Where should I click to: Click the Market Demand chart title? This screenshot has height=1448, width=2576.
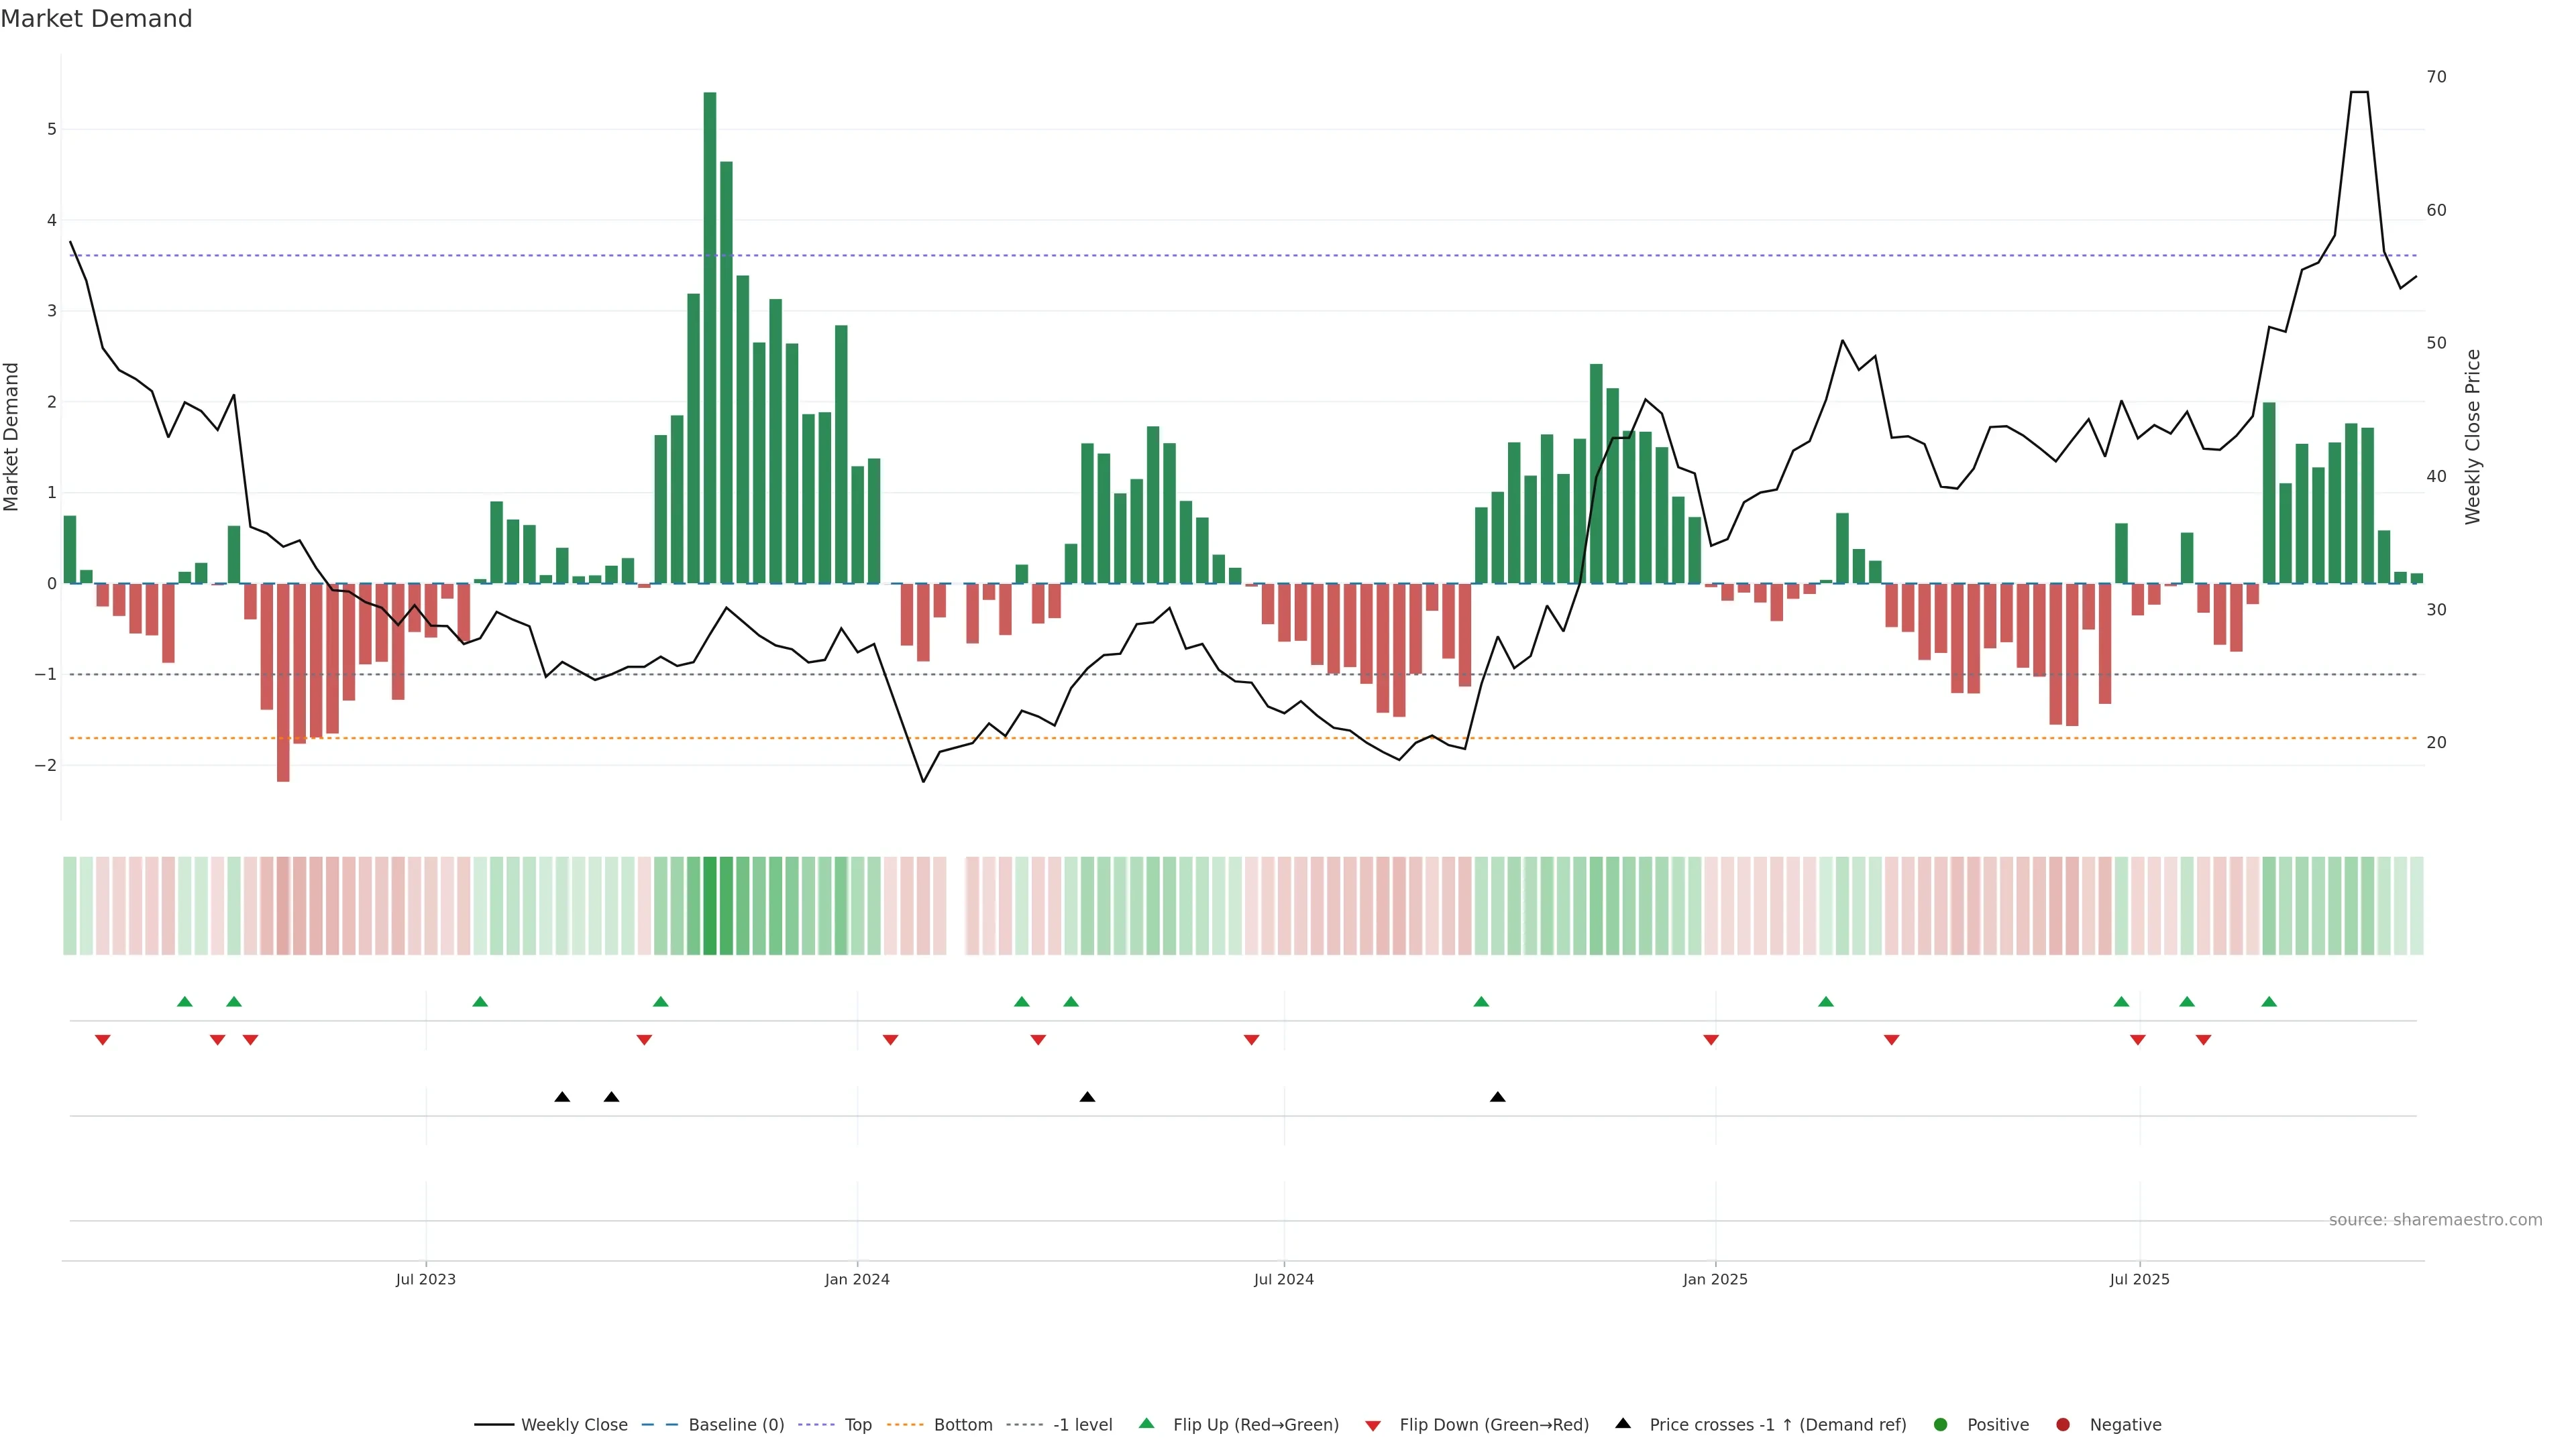96,19
